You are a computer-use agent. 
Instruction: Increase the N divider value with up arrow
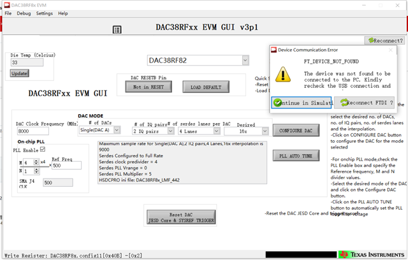point(36,170)
